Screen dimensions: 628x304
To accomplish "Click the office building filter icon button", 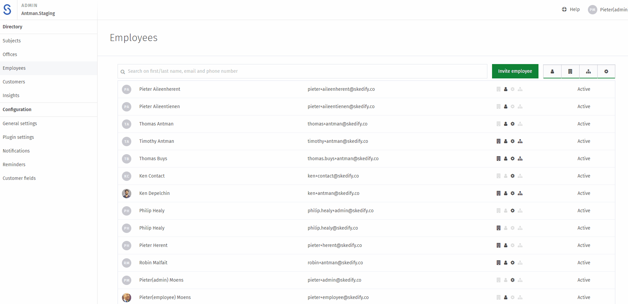I will click(x=570, y=71).
